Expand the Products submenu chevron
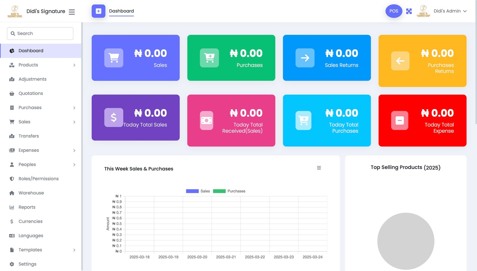477x271 pixels. point(74,65)
